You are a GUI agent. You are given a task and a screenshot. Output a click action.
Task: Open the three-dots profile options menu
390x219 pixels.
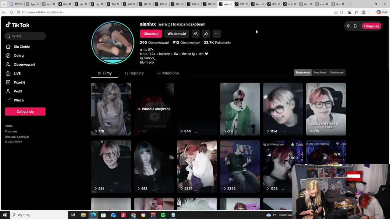point(217,34)
